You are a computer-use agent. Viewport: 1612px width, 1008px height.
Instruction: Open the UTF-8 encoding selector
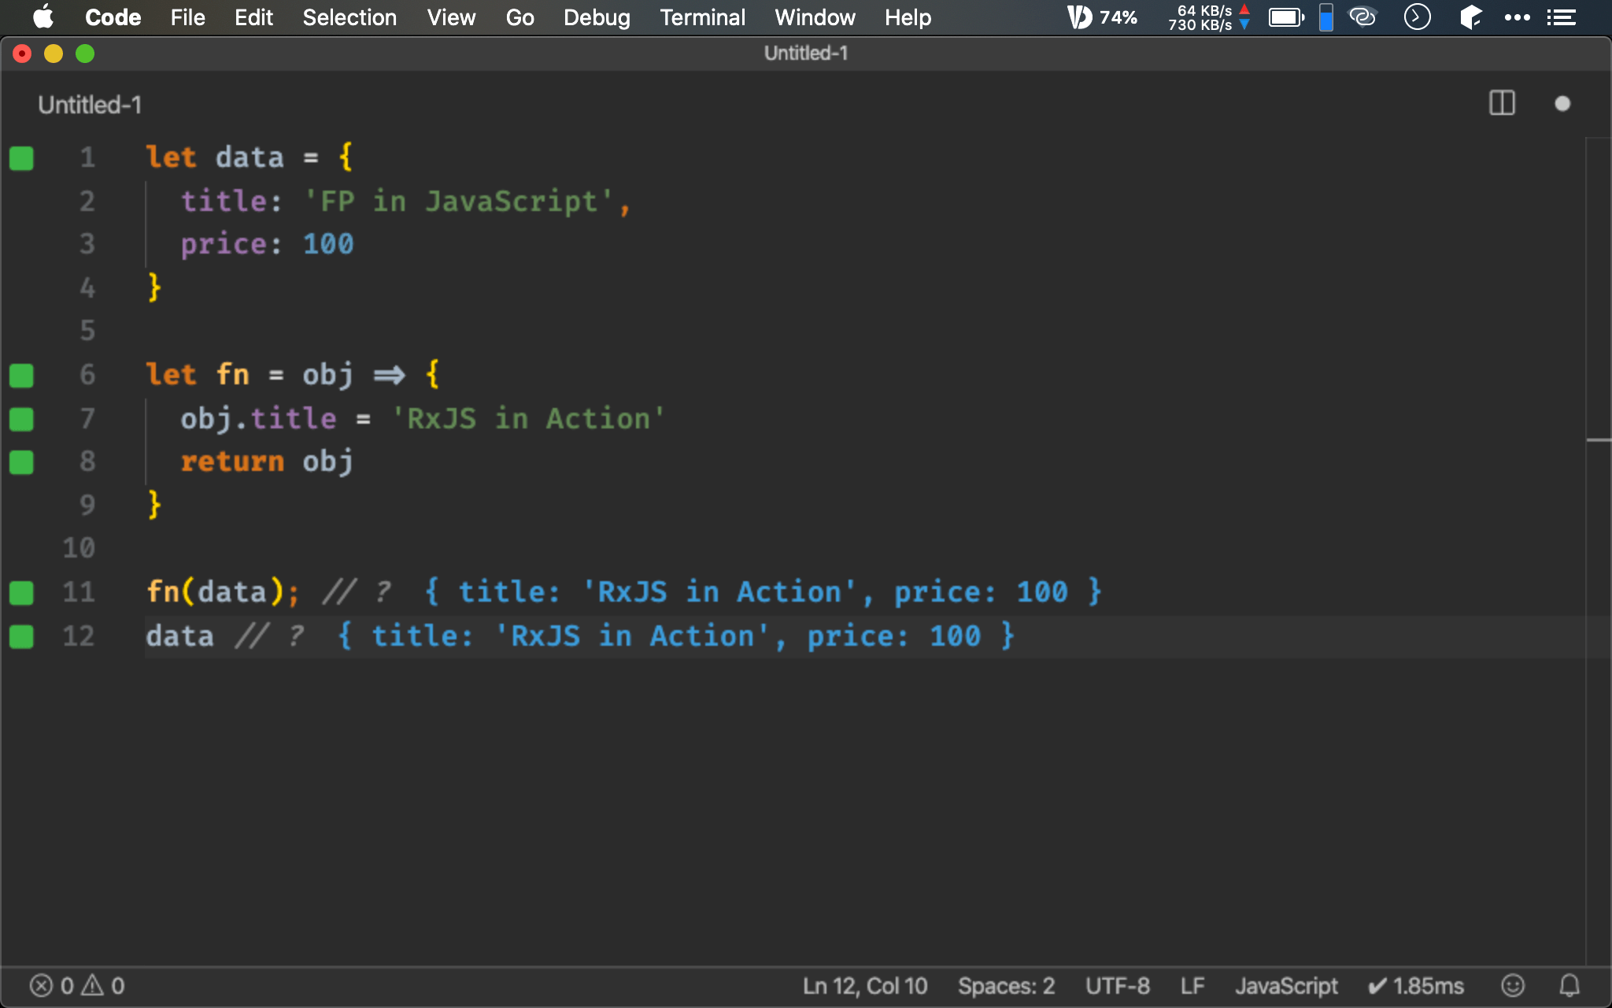1117,985
